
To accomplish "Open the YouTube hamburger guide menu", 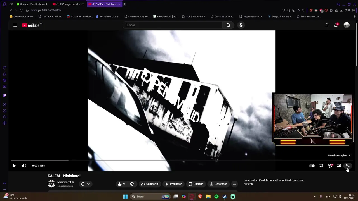I will tap(15, 25).
